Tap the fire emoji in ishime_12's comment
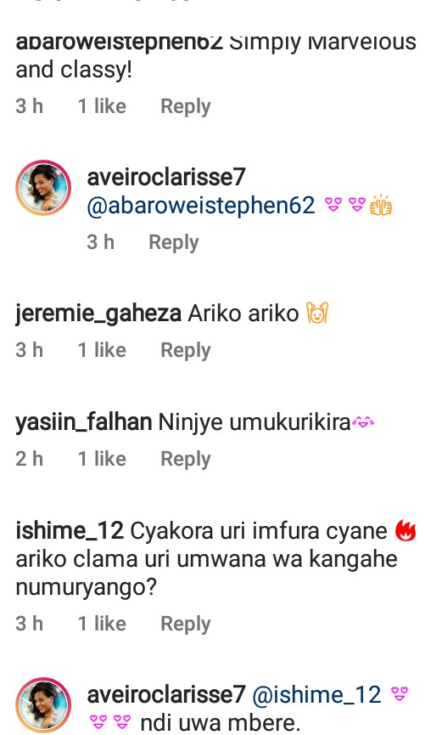The height and width of the screenshot is (735, 442). (x=406, y=530)
